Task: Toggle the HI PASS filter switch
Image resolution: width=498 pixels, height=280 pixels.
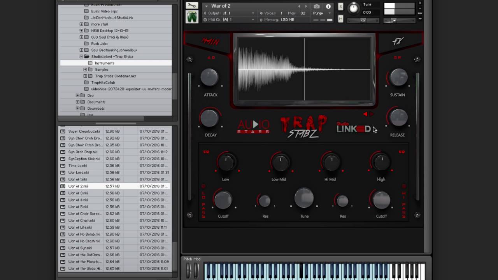Action: point(404,187)
